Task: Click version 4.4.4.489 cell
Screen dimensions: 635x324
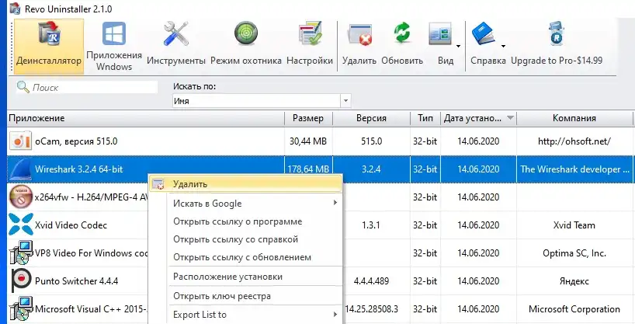Action: (x=371, y=281)
